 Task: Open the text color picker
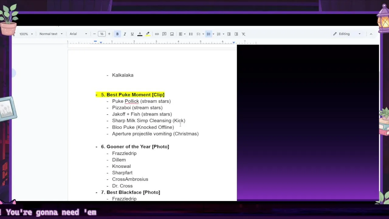pos(140,34)
